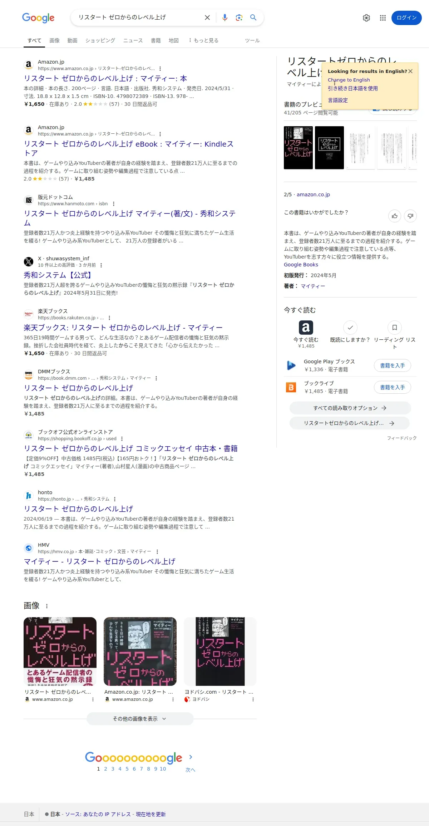Click author マイティー link
Viewport: 429px width, 826px height.
pyautogui.click(x=313, y=286)
